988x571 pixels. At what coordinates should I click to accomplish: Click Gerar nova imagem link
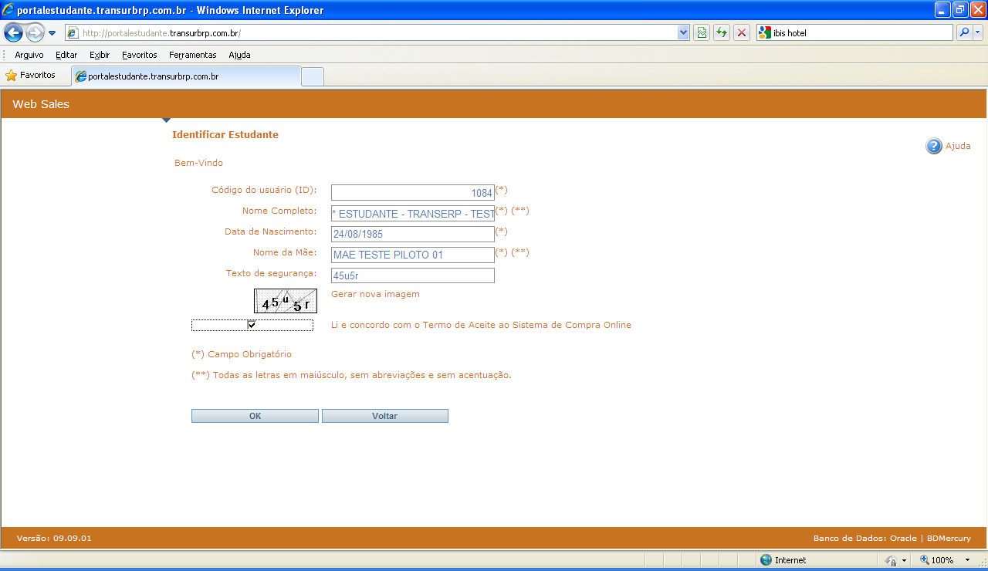(x=375, y=294)
